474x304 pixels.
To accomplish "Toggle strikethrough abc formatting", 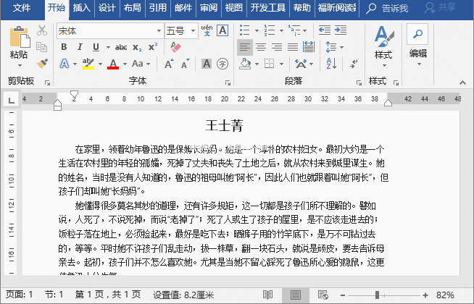I will pos(121,47).
